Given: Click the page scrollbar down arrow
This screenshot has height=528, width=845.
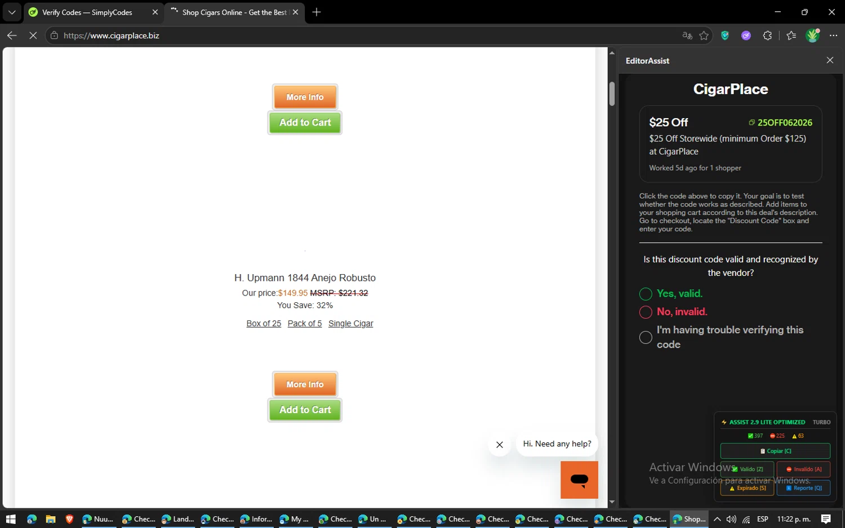Looking at the screenshot, I should [612, 502].
